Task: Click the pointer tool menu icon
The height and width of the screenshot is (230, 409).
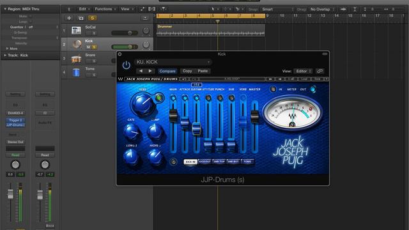Action: point(214,9)
